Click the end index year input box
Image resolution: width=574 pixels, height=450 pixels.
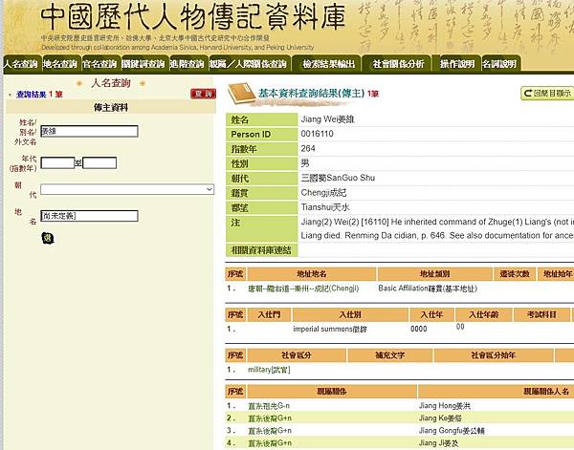(x=99, y=162)
